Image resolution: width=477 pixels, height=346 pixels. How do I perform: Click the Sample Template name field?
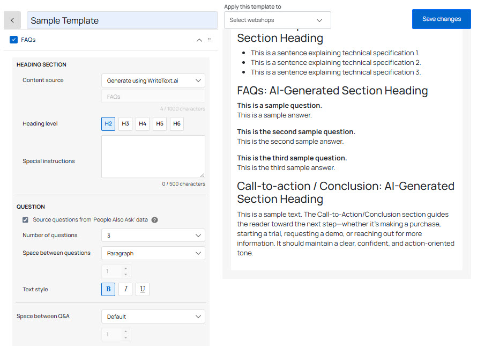click(x=122, y=20)
